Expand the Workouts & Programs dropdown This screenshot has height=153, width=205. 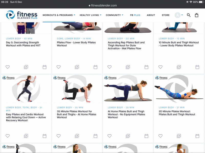[59, 15]
